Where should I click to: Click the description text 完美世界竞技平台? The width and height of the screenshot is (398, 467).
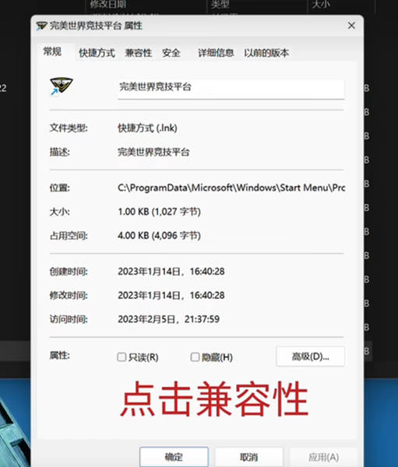pos(153,153)
